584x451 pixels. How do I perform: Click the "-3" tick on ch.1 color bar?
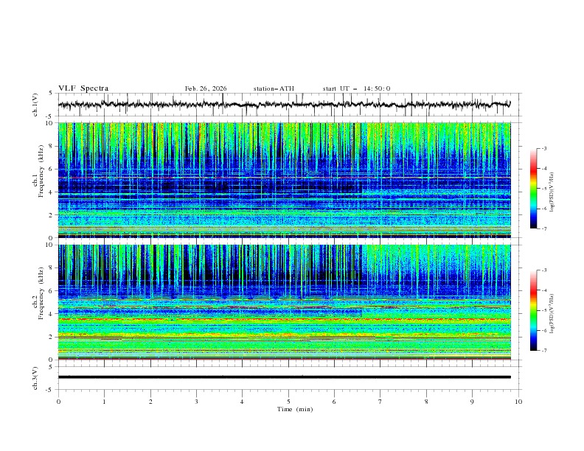click(x=544, y=148)
